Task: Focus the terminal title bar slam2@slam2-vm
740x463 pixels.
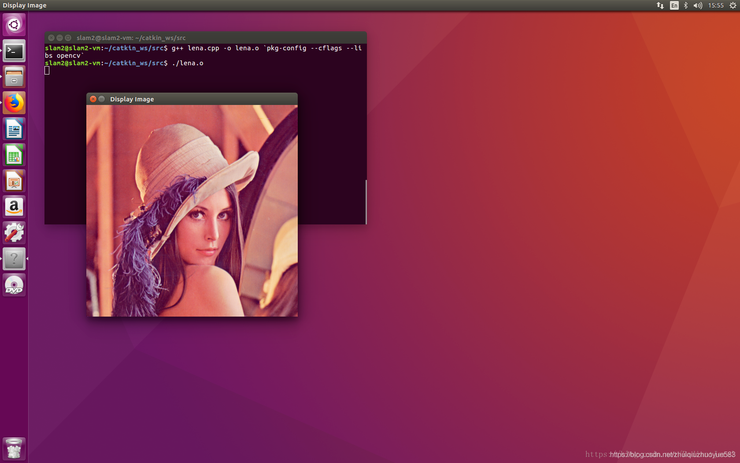Action: [x=206, y=37]
